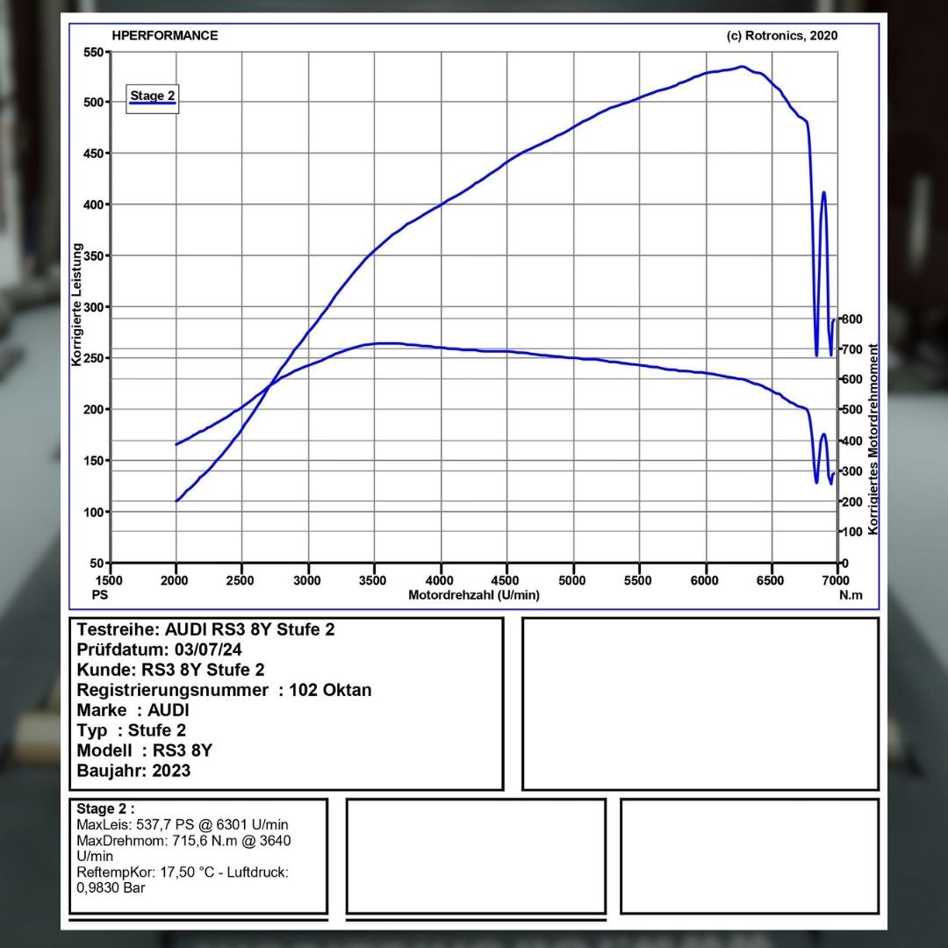Select the HPERFORMANCE title text
Image resolution: width=948 pixels, height=948 pixels.
click(x=165, y=36)
